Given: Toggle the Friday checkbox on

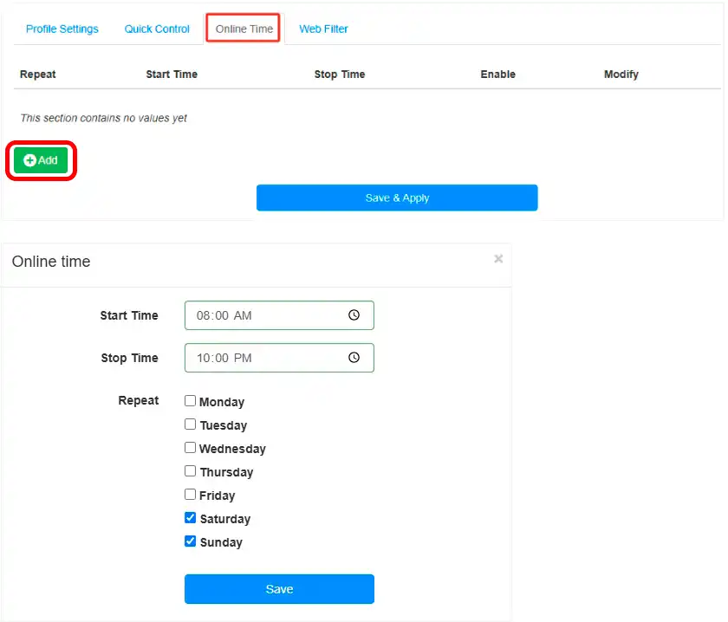Looking at the screenshot, I should [x=190, y=495].
